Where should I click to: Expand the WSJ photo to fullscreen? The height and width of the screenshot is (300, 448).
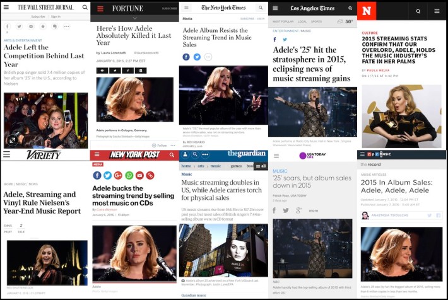point(11,141)
